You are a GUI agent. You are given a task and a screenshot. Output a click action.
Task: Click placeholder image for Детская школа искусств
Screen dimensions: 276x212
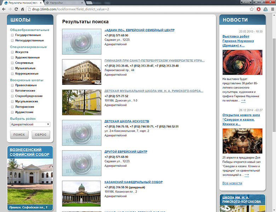[82, 133]
